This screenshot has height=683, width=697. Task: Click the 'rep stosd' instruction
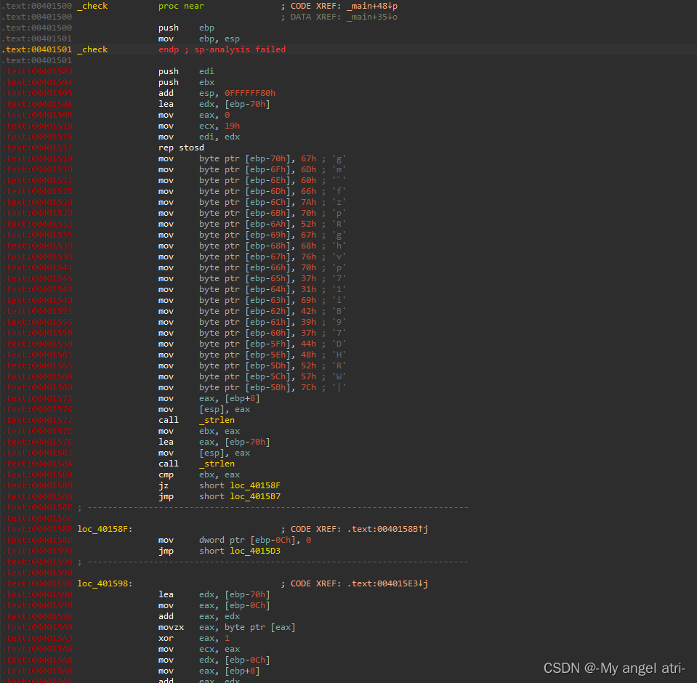[182, 147]
